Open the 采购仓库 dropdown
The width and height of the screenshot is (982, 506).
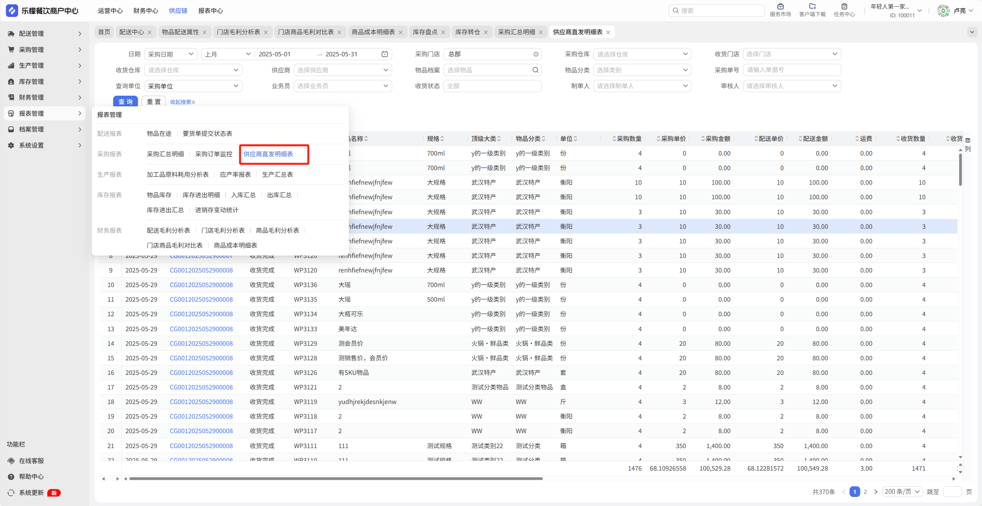(642, 54)
